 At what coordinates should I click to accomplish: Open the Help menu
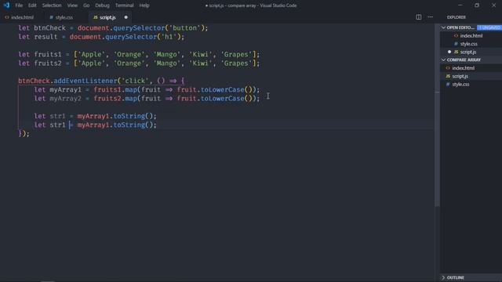(x=144, y=5)
